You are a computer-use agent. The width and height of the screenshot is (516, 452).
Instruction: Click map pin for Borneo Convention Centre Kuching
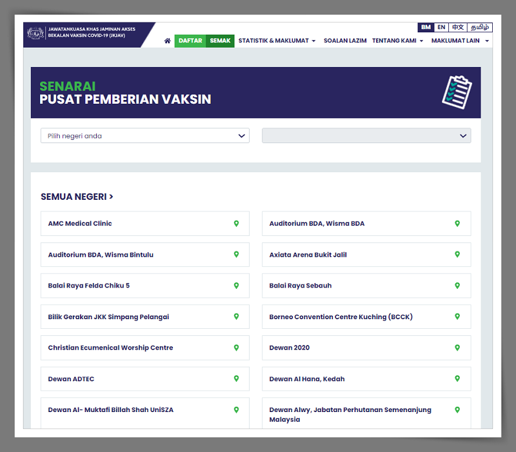[x=457, y=317]
